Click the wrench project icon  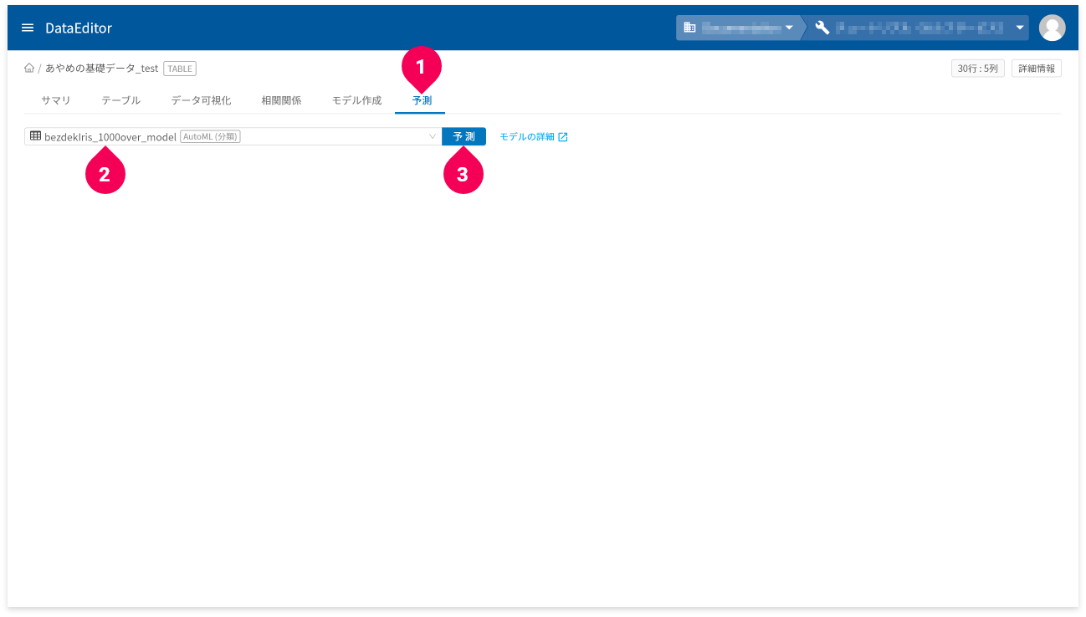click(x=822, y=28)
